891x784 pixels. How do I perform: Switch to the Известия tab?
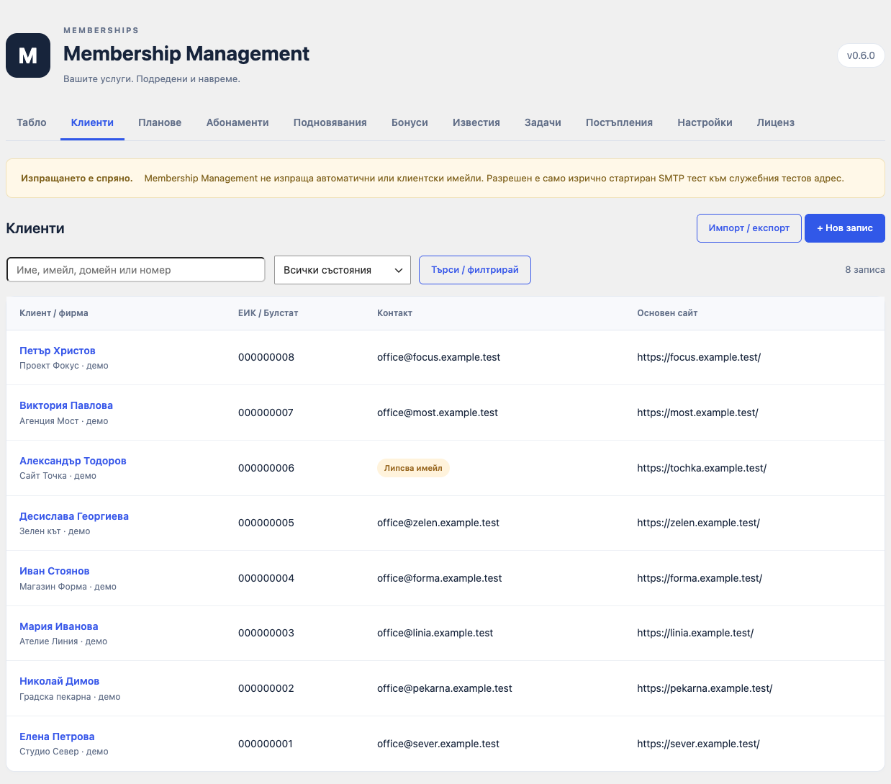tap(476, 122)
